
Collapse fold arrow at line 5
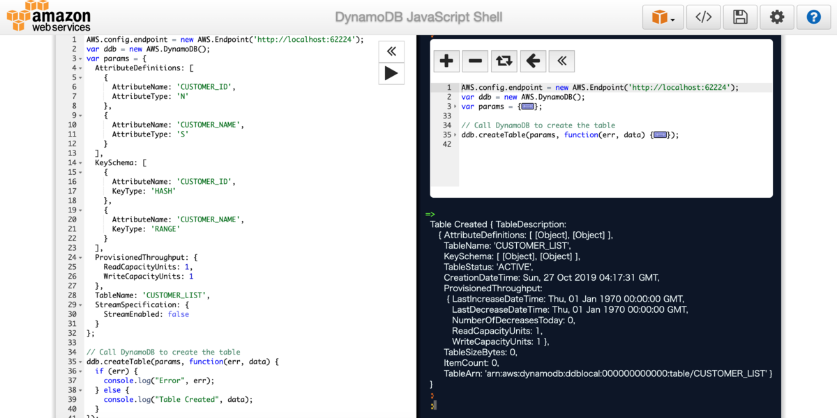click(81, 78)
